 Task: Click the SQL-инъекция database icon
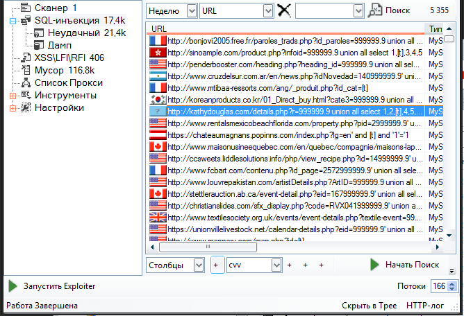(26, 20)
